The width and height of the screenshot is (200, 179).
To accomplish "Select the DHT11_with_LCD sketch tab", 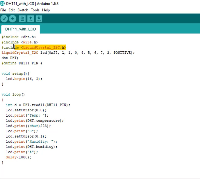I will (20, 29).
